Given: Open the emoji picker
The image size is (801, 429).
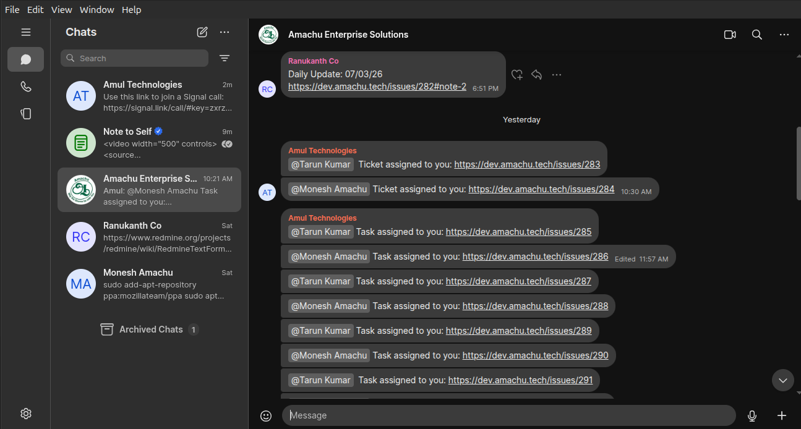Looking at the screenshot, I should click(x=266, y=416).
